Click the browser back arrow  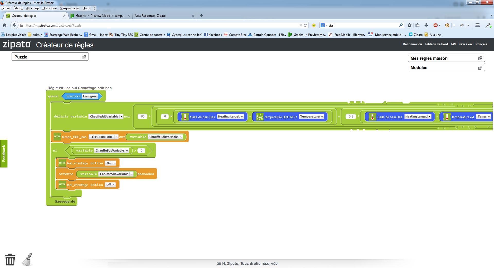(14, 25)
